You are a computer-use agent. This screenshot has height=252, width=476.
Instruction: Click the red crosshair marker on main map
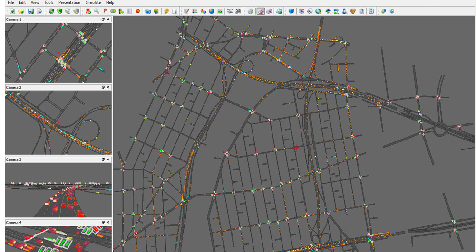tap(296, 148)
